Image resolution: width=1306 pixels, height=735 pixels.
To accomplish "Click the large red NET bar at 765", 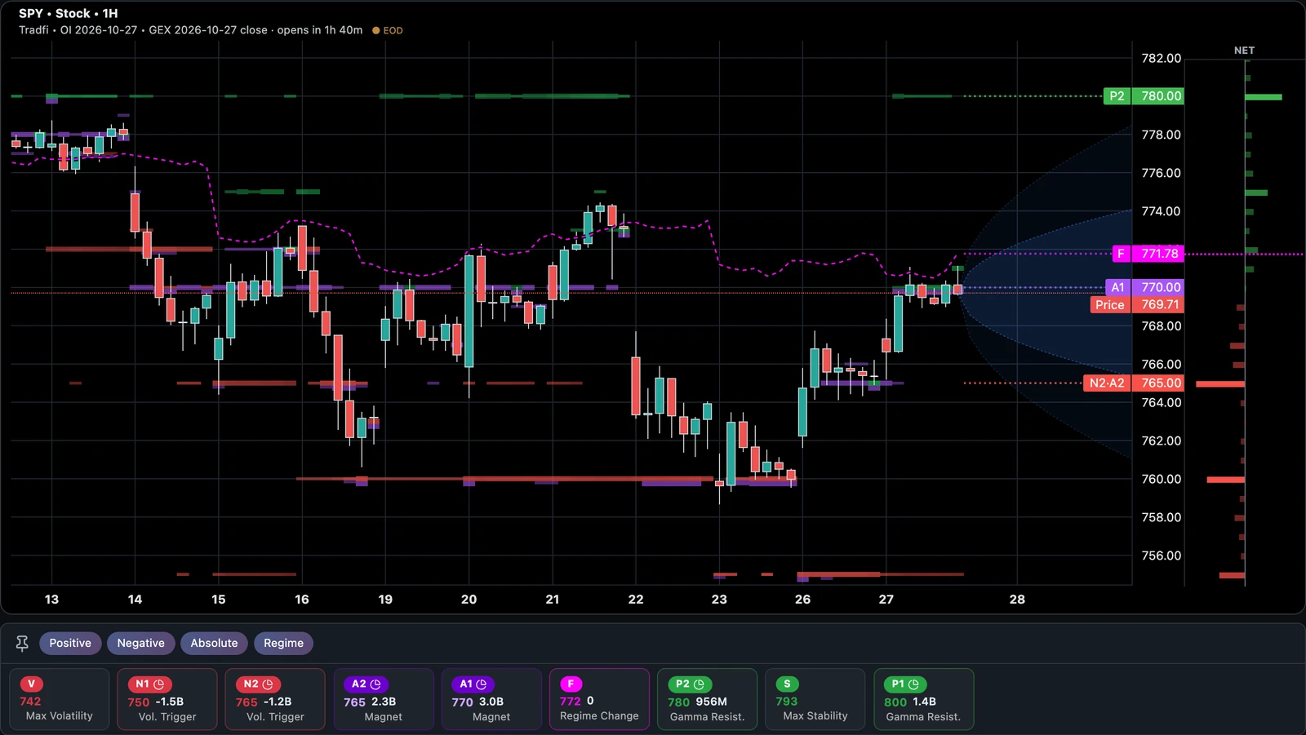I will coord(1220,383).
